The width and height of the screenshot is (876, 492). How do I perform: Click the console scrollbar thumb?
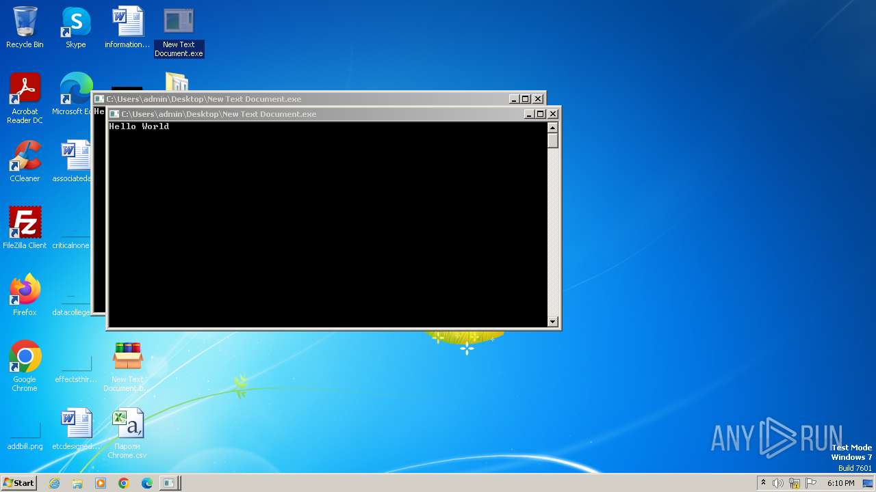click(553, 140)
